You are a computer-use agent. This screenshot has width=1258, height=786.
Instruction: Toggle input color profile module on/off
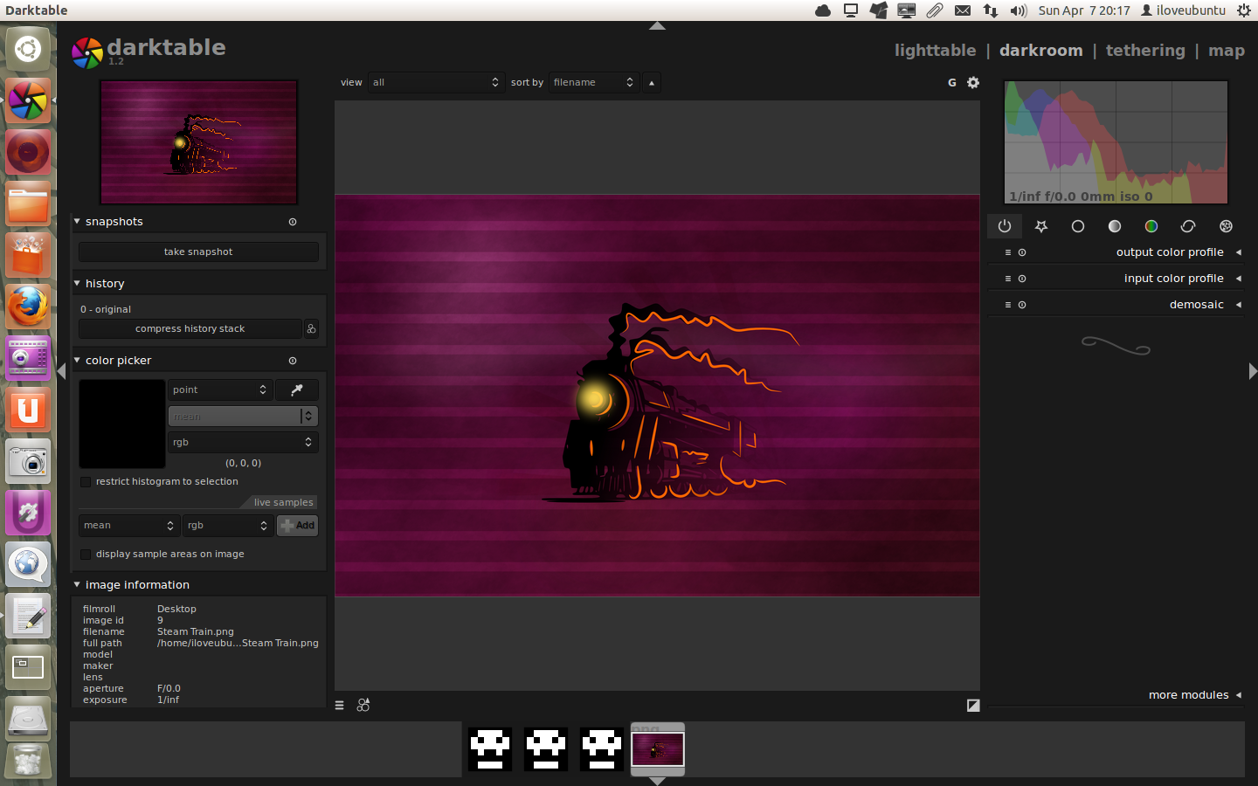point(1022,279)
